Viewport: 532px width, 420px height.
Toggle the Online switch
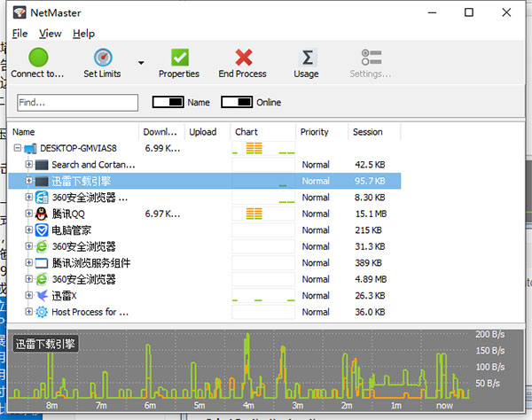[237, 102]
